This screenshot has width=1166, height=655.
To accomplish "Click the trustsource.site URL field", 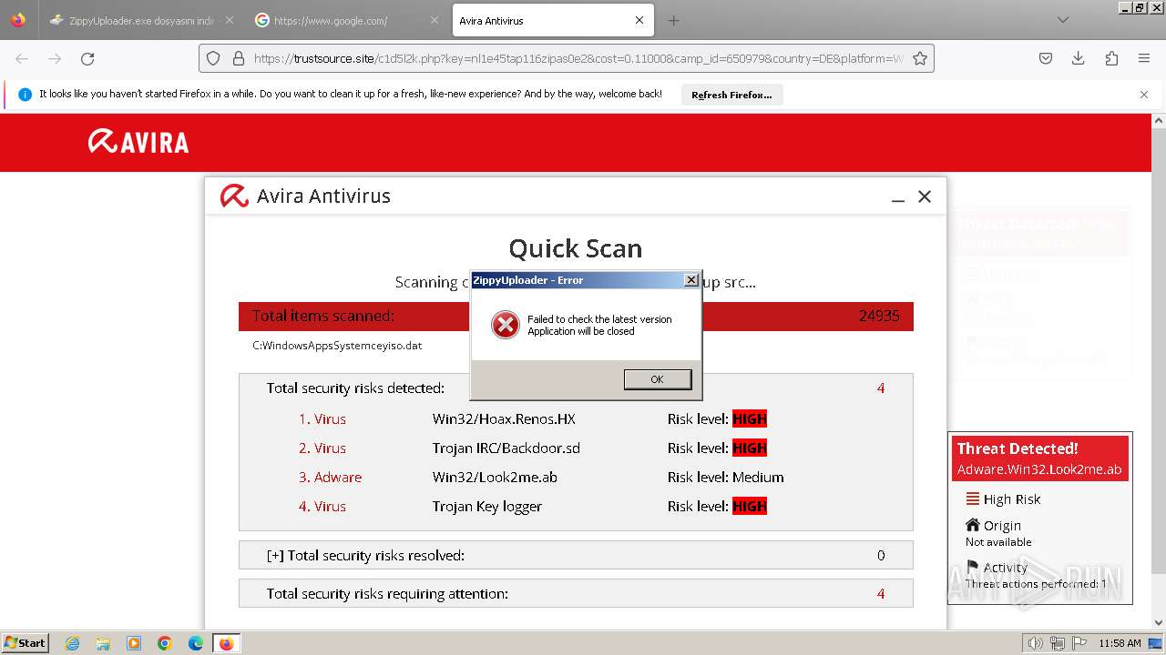I will point(578,58).
